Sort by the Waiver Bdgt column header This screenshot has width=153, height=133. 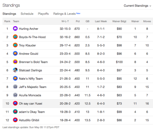click(119, 21)
